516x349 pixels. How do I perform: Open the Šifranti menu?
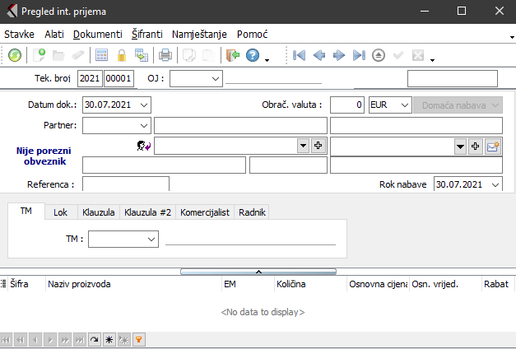(147, 35)
